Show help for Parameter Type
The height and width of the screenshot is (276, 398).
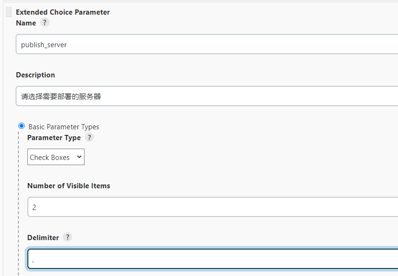[89, 138]
